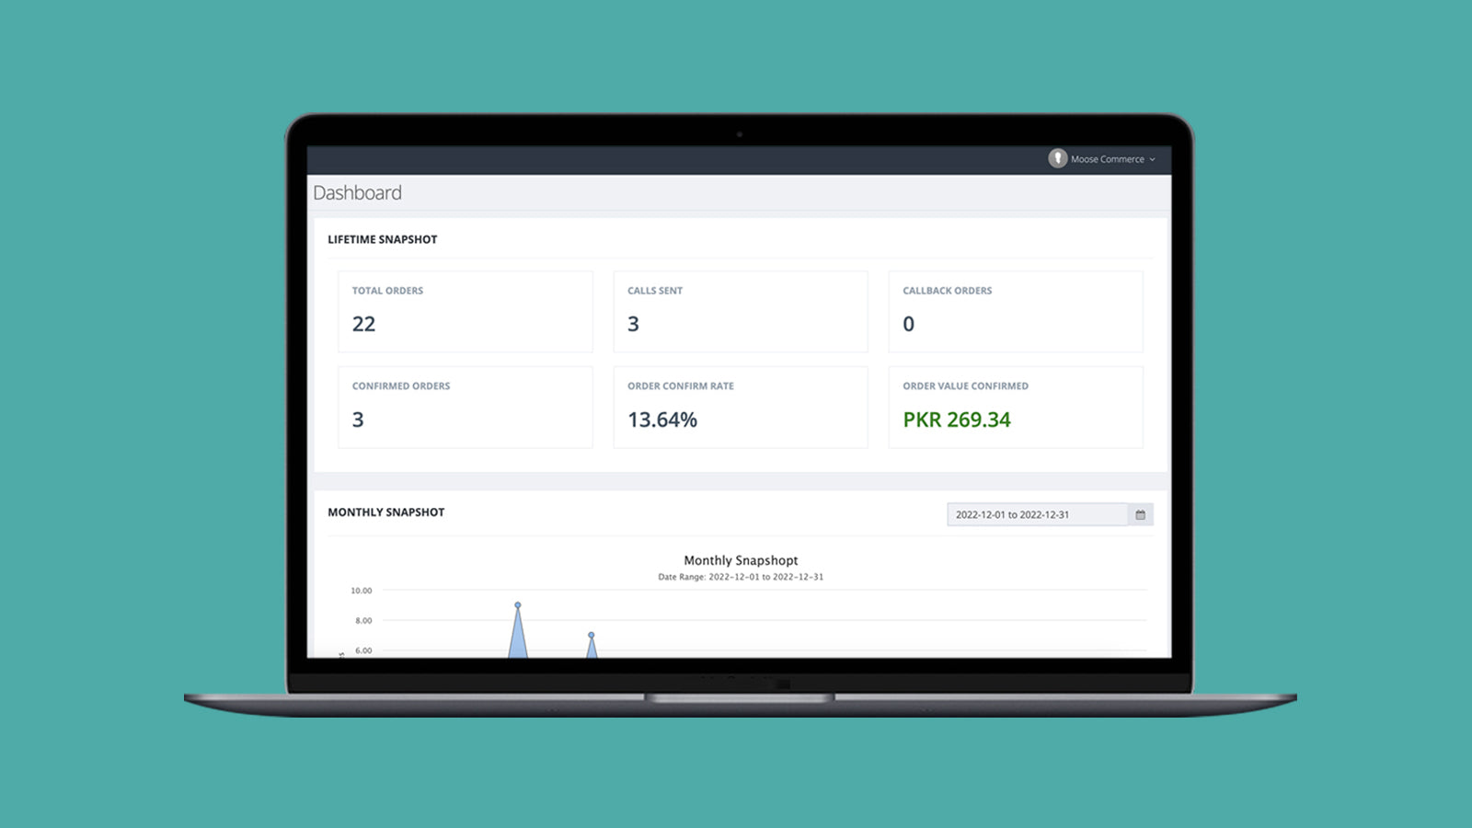The image size is (1472, 828).
Task: Expand the Moose Commerce dropdown chevron
Action: pyautogui.click(x=1152, y=159)
